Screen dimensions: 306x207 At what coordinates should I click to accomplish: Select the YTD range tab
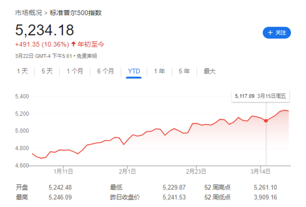[134, 71]
